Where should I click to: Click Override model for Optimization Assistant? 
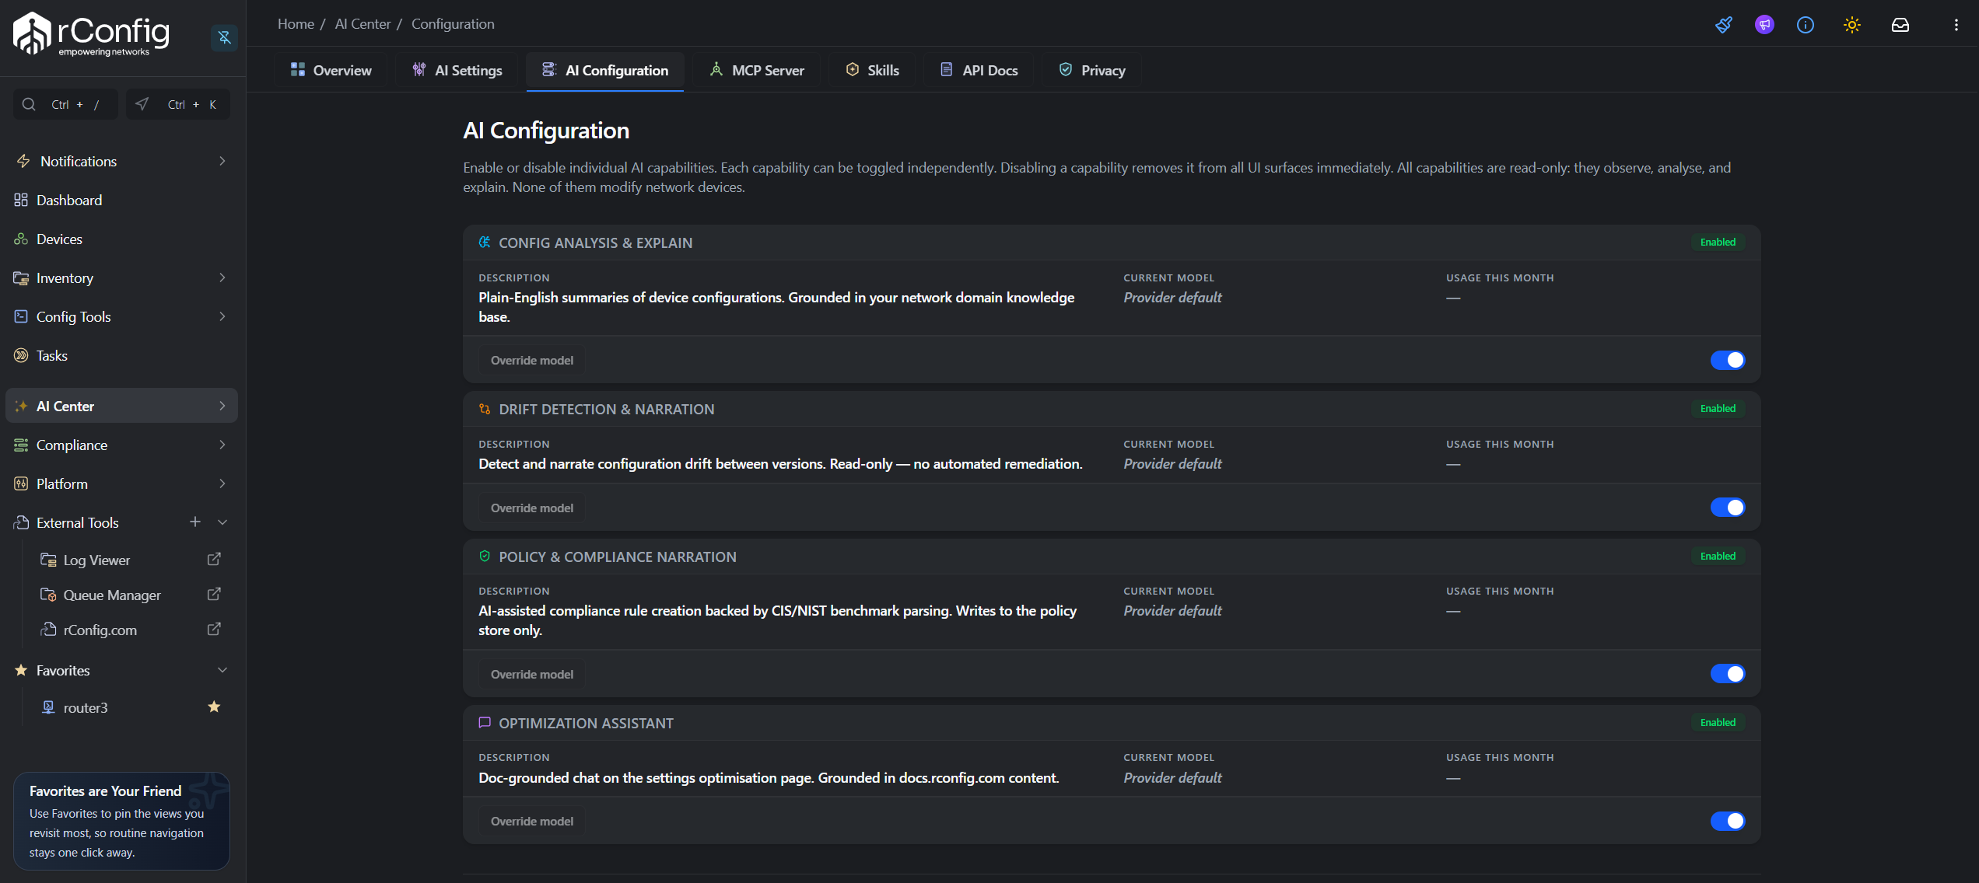pos(532,821)
